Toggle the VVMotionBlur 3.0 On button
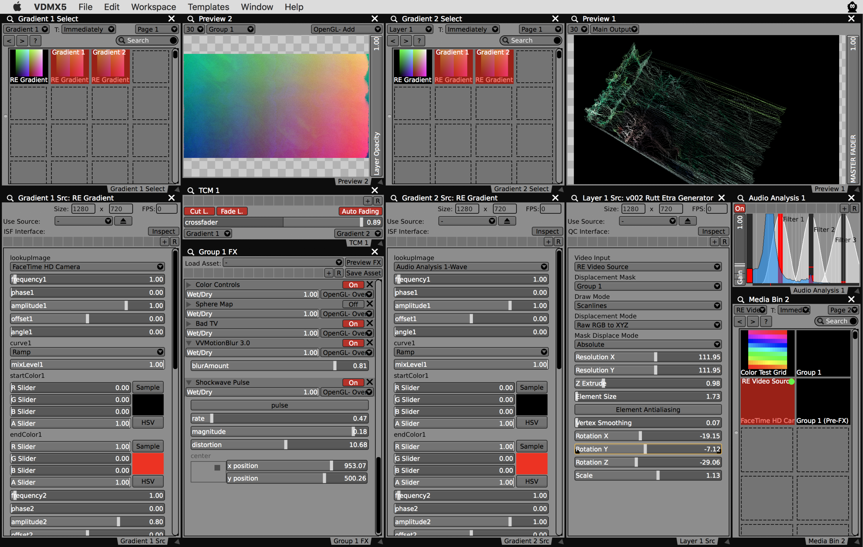 353,343
